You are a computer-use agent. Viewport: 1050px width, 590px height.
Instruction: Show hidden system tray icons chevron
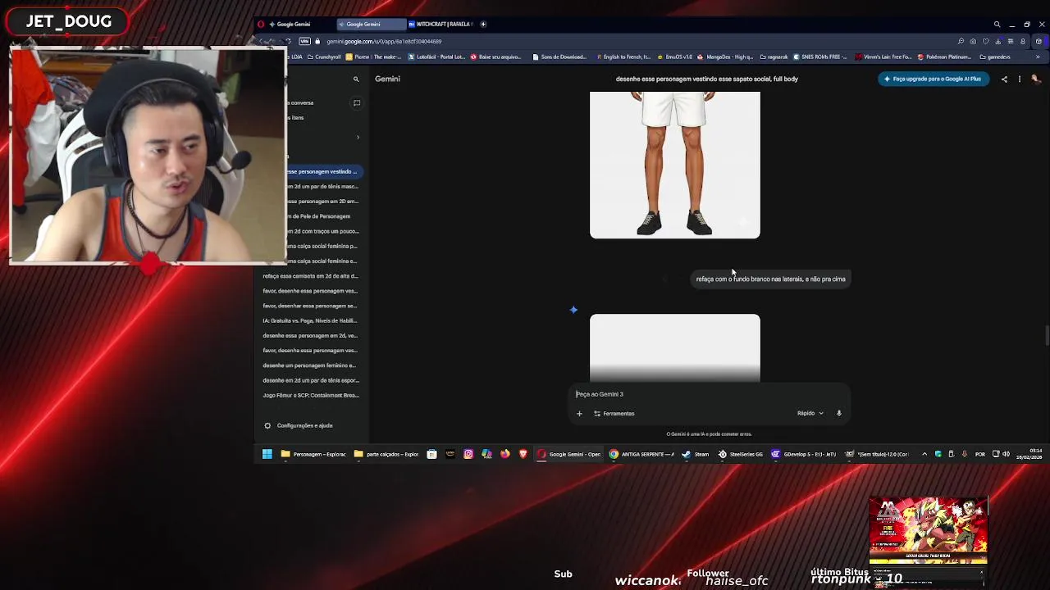pyautogui.click(x=924, y=454)
